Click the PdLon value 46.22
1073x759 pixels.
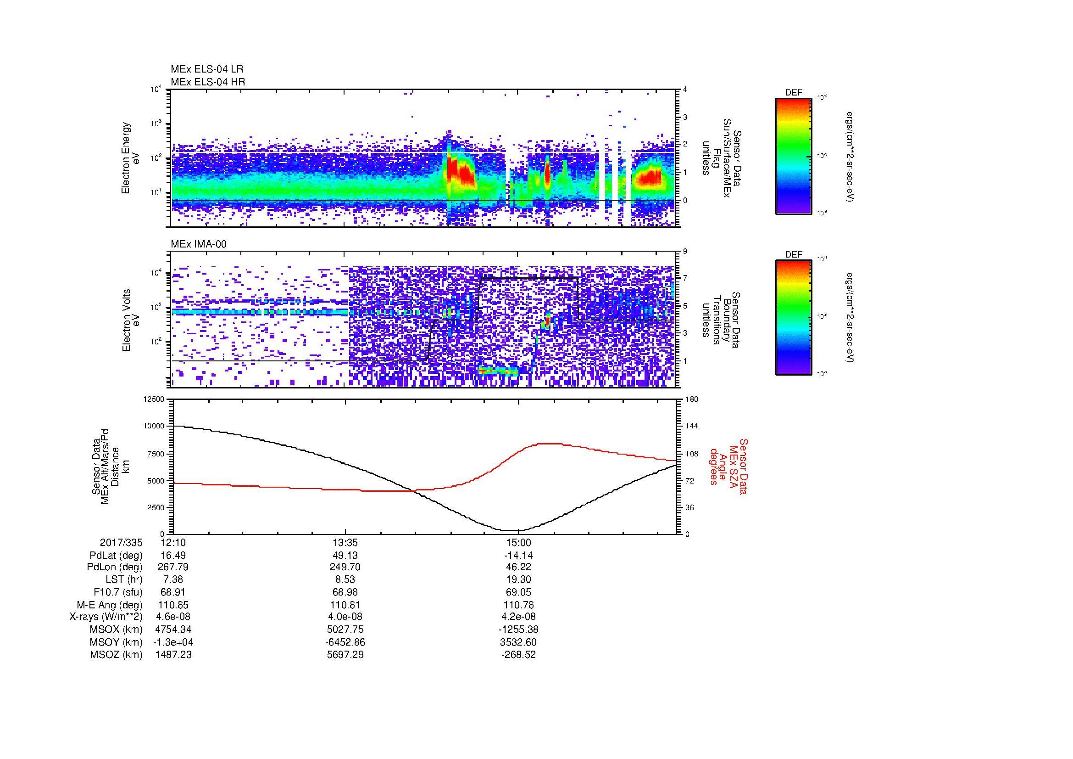click(519, 567)
